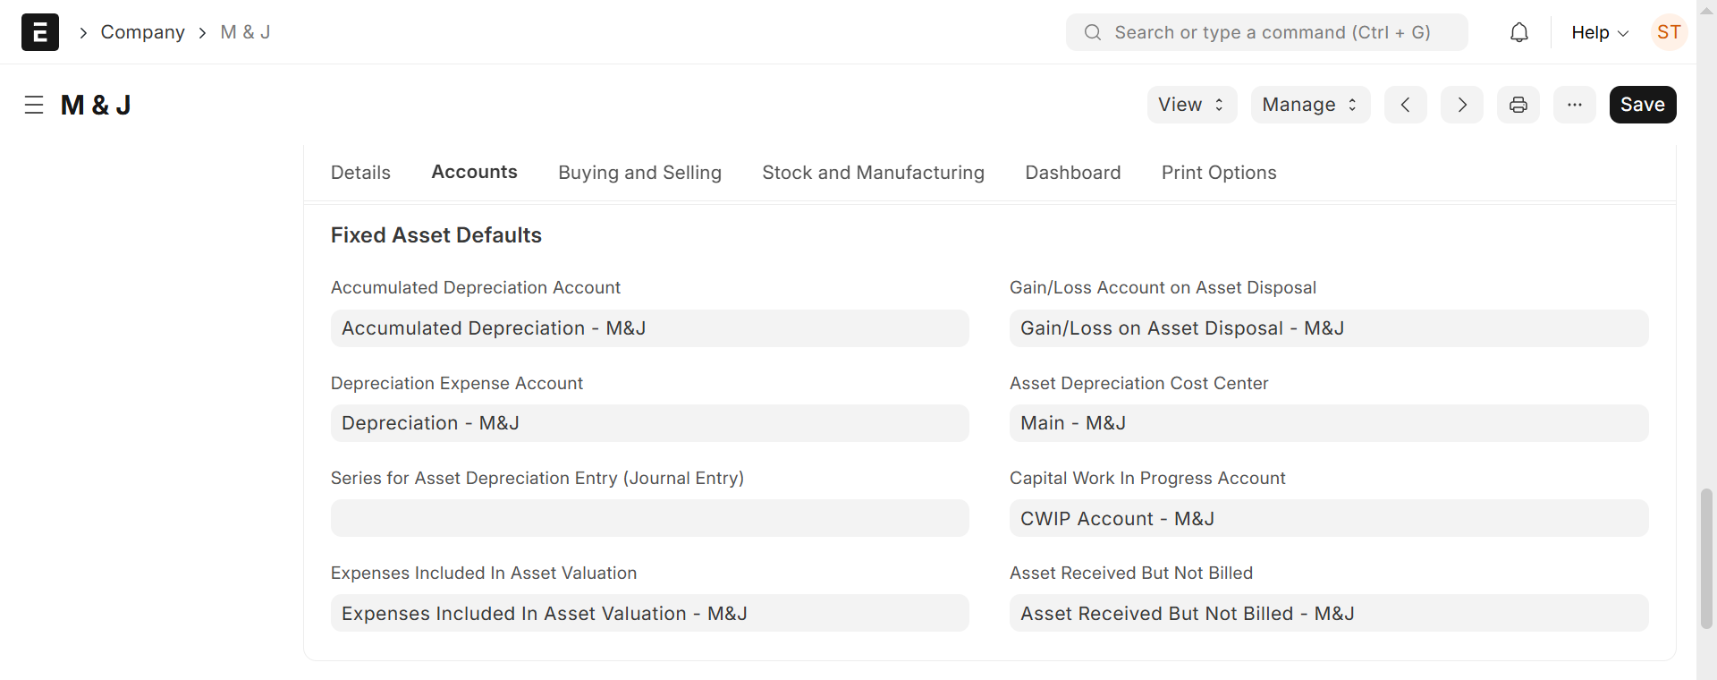Click the Save button
Screen dimensions: 1717x680
(1642, 105)
